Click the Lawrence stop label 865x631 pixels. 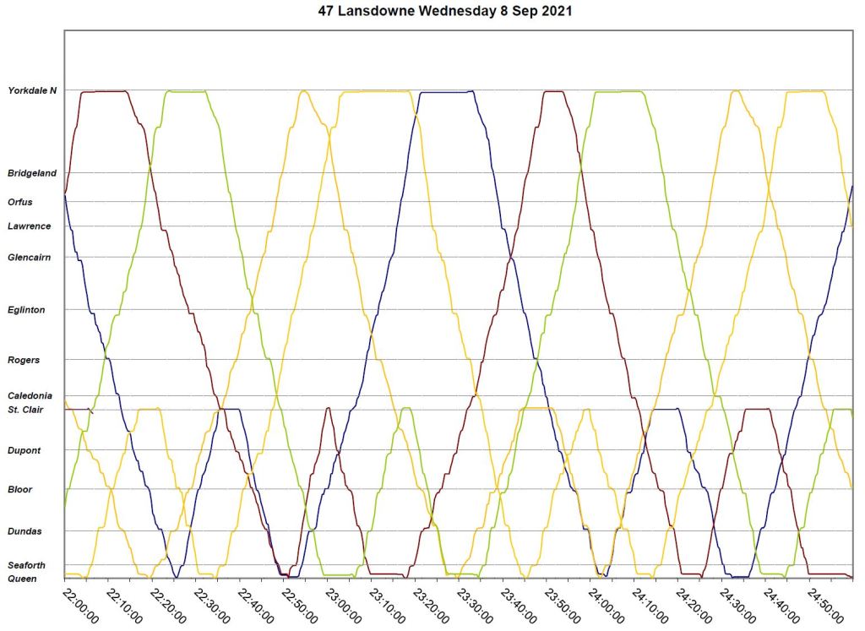coord(29,226)
